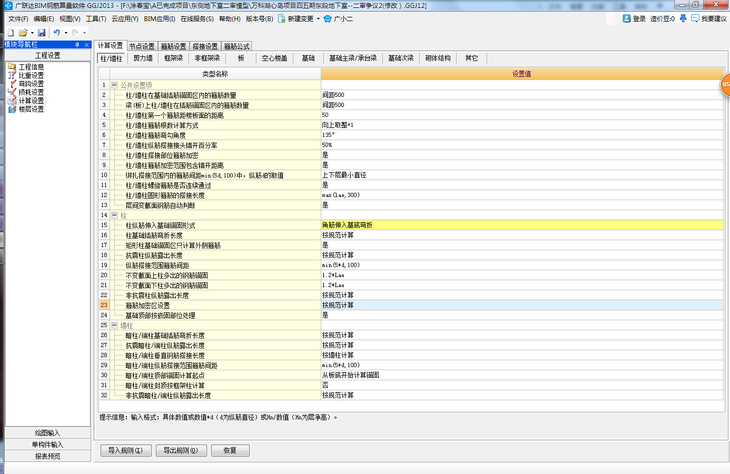Click the orange 85 floating badge
The width and height of the screenshot is (730, 474).
click(x=725, y=84)
